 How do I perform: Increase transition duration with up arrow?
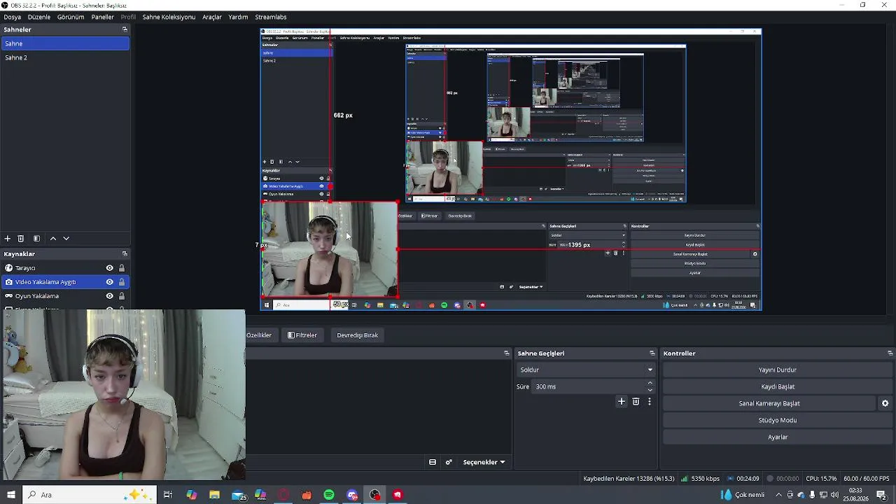[x=650, y=383]
